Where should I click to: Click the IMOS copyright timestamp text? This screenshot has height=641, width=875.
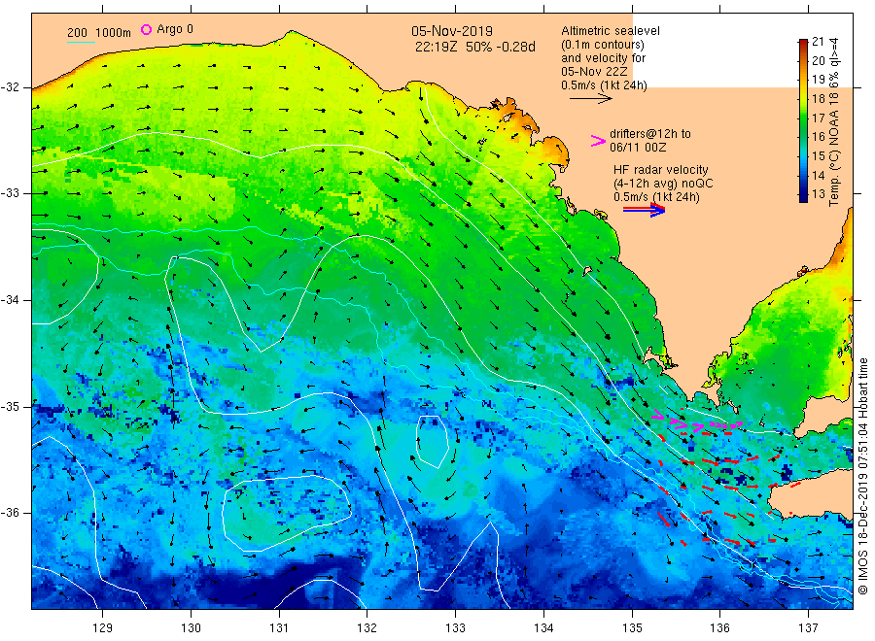(863, 477)
